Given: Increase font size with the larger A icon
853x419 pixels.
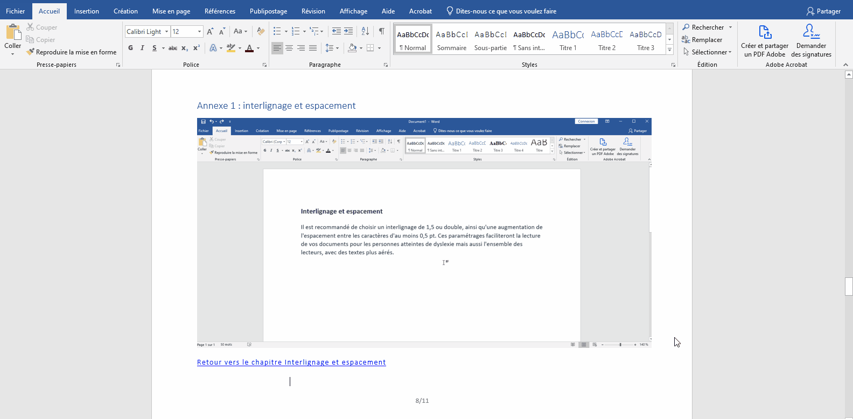Looking at the screenshot, I should [210, 31].
